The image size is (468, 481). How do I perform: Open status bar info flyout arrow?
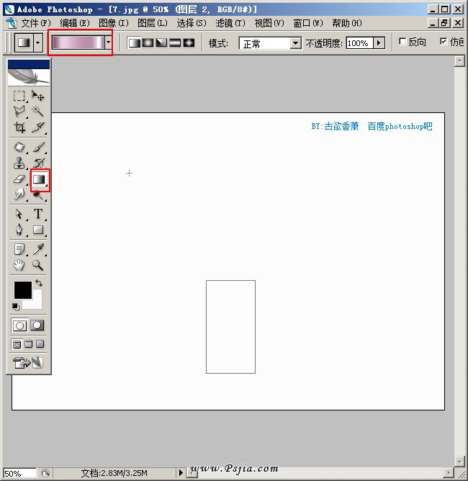click(181, 472)
